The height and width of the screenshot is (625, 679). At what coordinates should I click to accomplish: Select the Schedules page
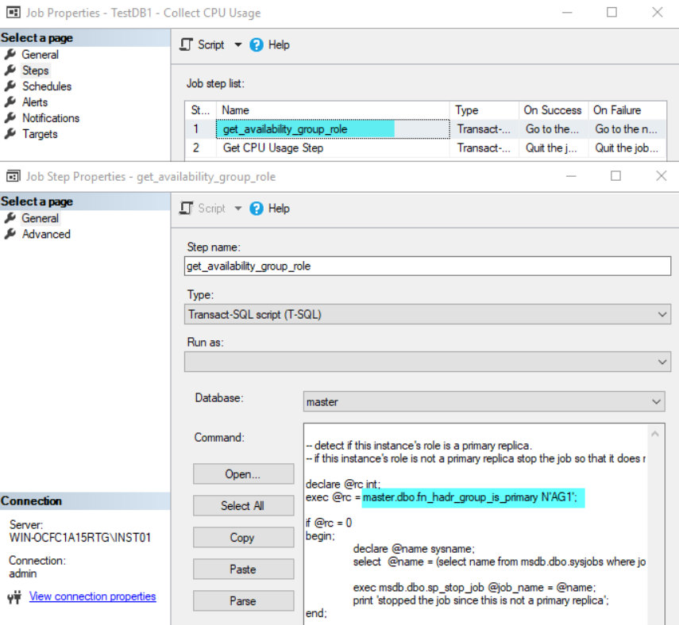click(x=46, y=86)
